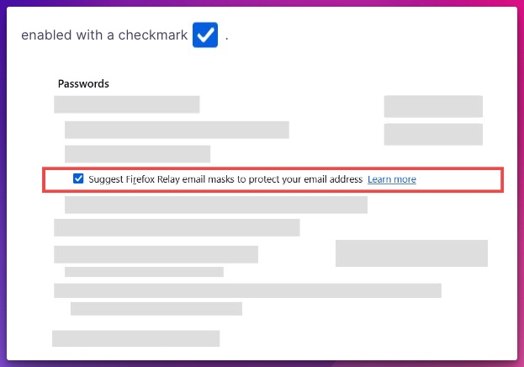The width and height of the screenshot is (524, 367).
Task: Click gray placeholder bar directly under Passwords heading
Action: click(x=127, y=104)
